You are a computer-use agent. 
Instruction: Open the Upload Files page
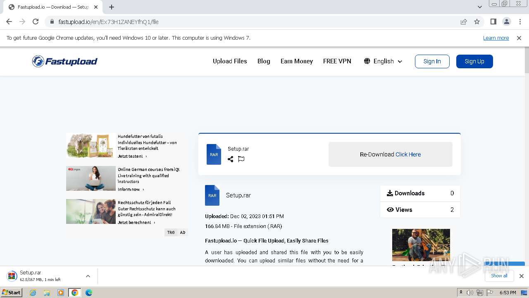(230, 61)
